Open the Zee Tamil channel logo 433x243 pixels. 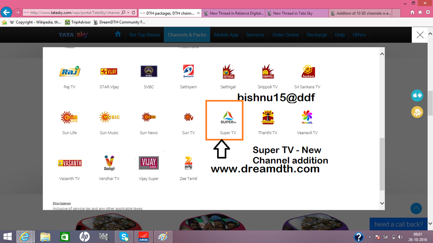point(188,163)
